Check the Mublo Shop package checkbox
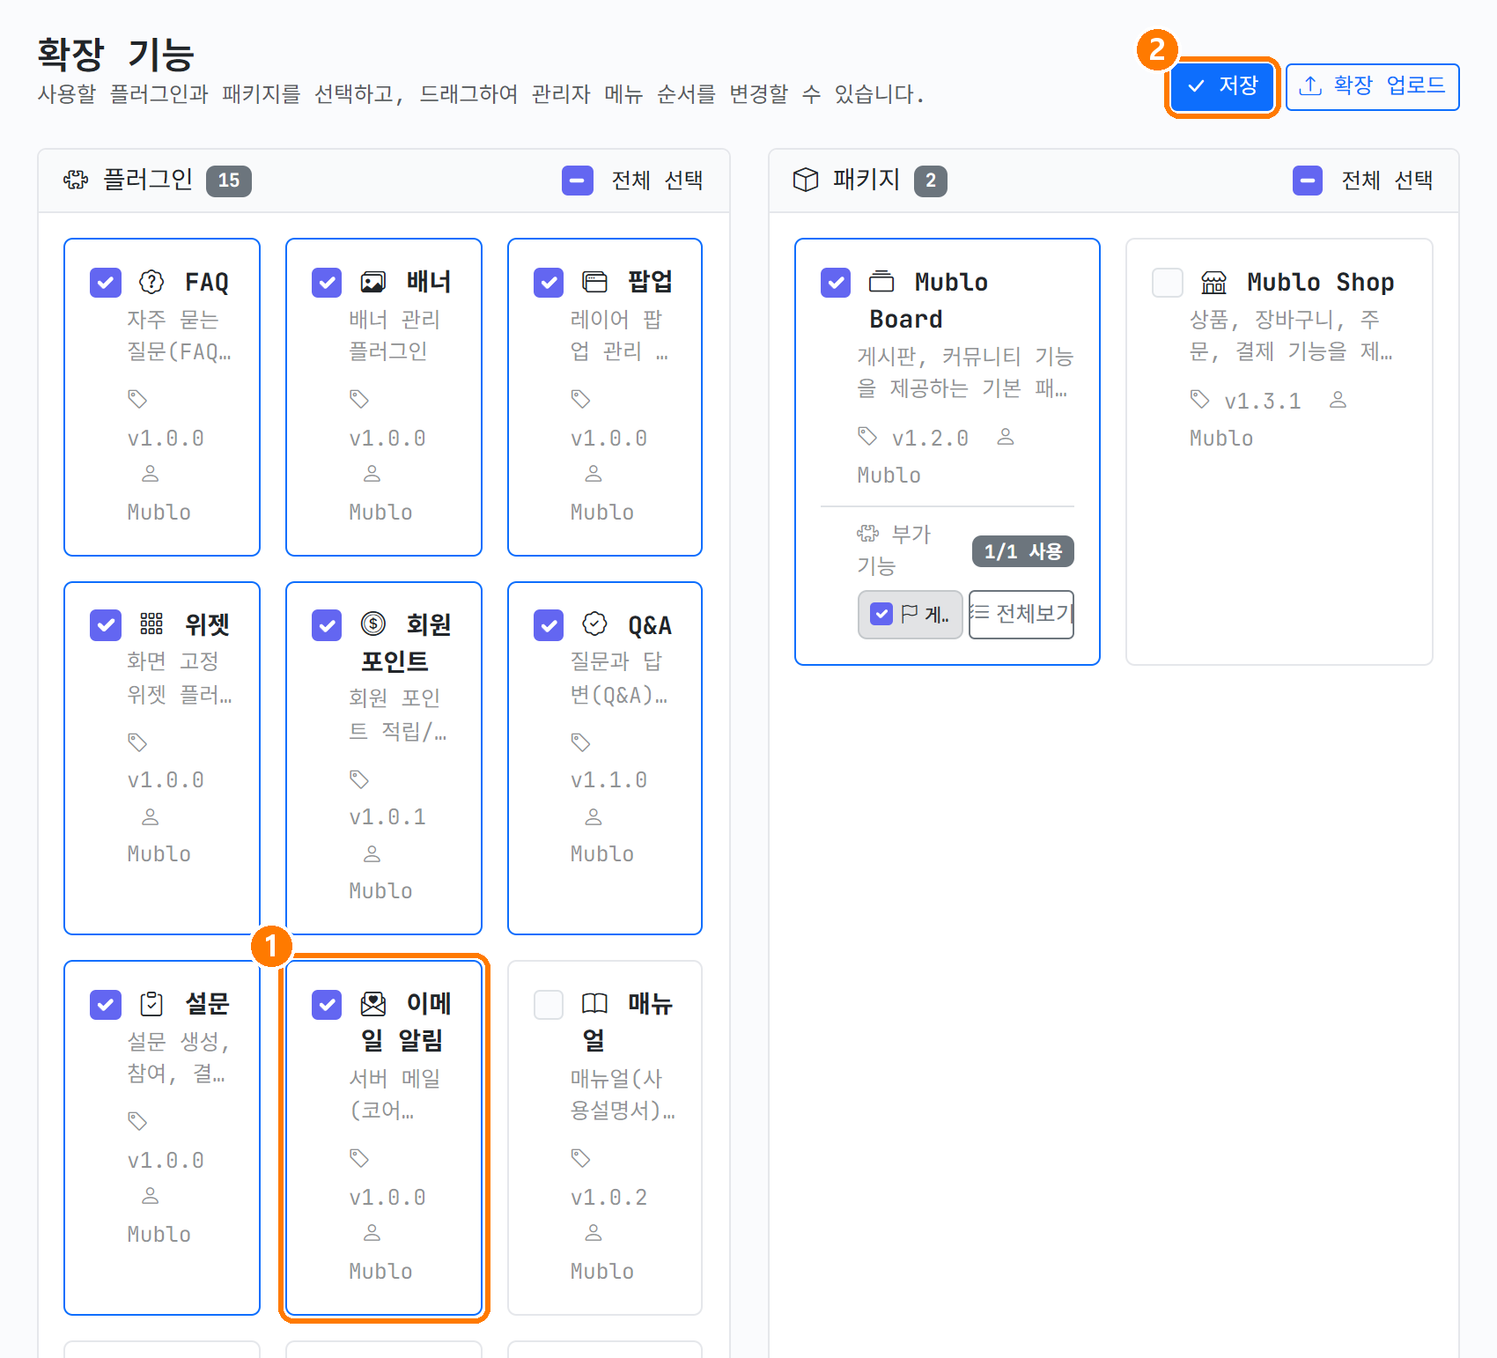 [x=1168, y=283]
